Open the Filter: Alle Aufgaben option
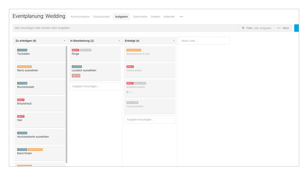 click(x=257, y=28)
